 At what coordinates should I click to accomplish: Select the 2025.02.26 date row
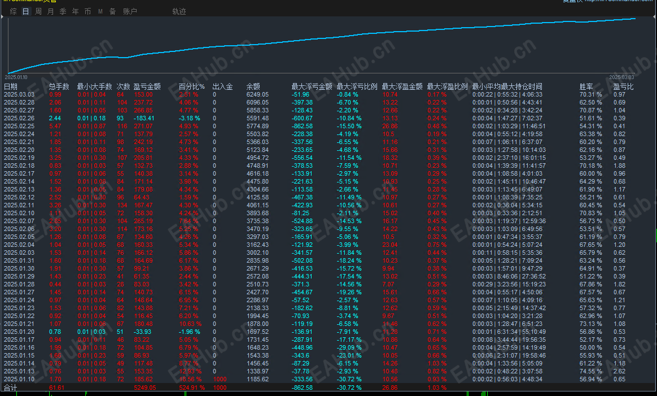pyautogui.click(x=19, y=118)
